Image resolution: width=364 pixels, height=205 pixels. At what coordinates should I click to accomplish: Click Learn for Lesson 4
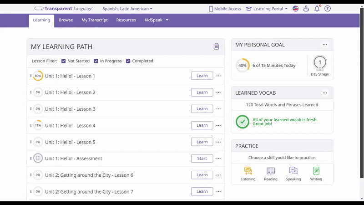(x=202, y=125)
